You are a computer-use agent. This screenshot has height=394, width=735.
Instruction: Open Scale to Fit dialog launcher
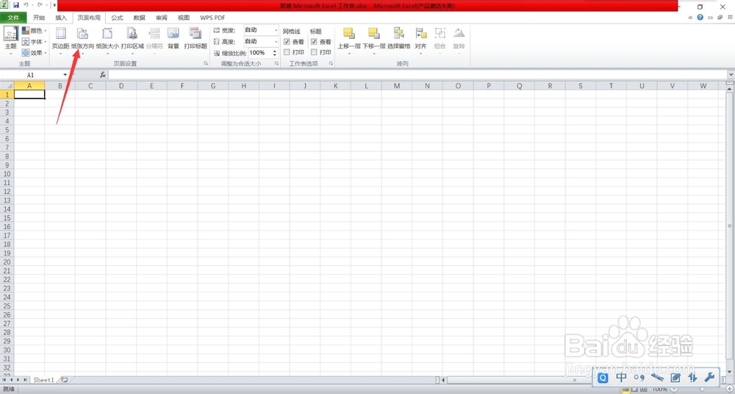[276, 63]
